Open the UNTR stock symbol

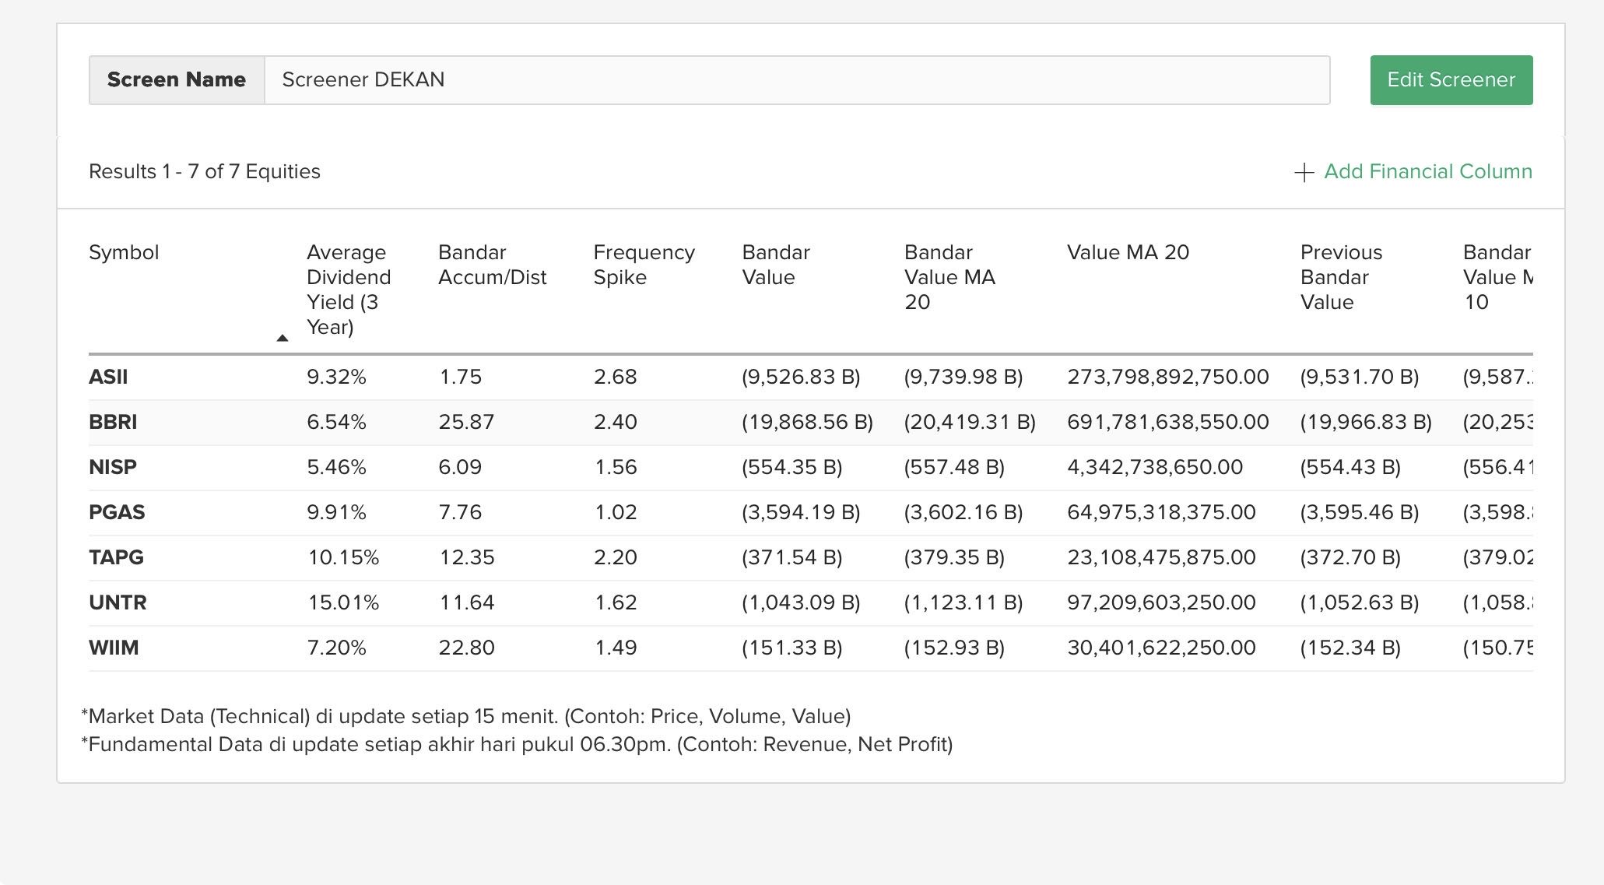click(x=118, y=603)
